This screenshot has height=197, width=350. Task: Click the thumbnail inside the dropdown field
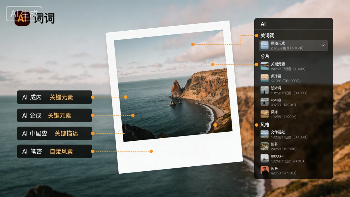[x=265, y=46]
